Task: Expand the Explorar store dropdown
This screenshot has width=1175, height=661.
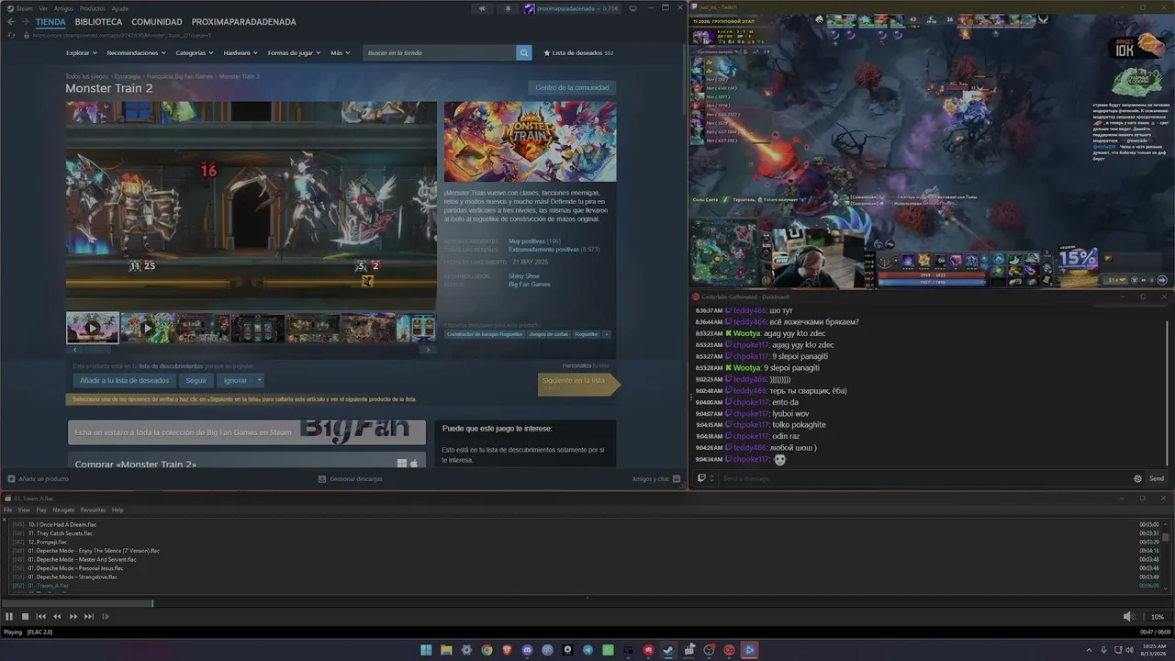Action: (x=81, y=53)
